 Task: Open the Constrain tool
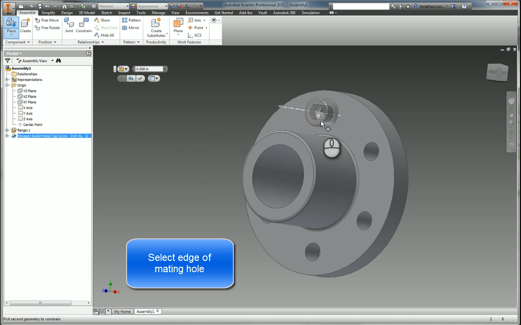tap(84, 25)
